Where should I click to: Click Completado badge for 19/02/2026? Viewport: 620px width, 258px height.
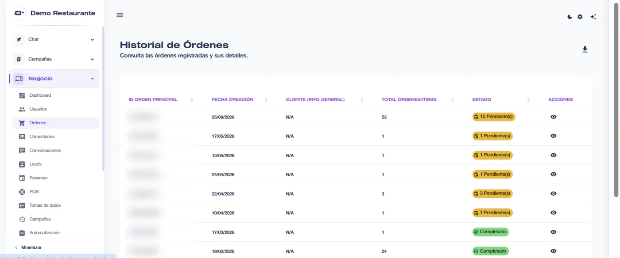pyautogui.click(x=490, y=251)
